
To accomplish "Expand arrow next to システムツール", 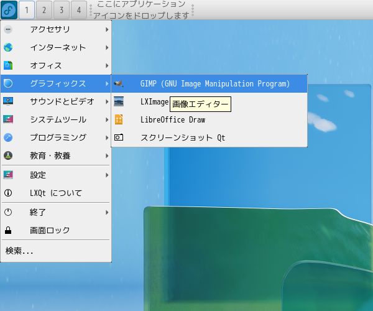I will 107,119.
